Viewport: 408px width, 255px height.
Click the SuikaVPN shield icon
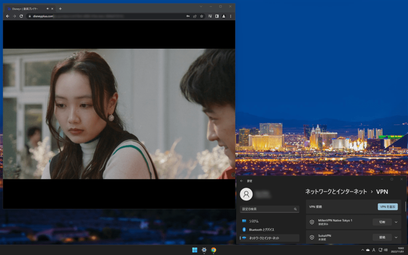[x=312, y=237]
